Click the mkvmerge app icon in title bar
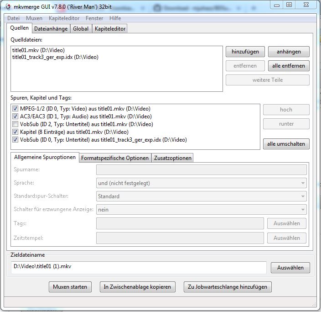Image resolution: width=321 pixels, height=312 pixels. click(x=8, y=7)
